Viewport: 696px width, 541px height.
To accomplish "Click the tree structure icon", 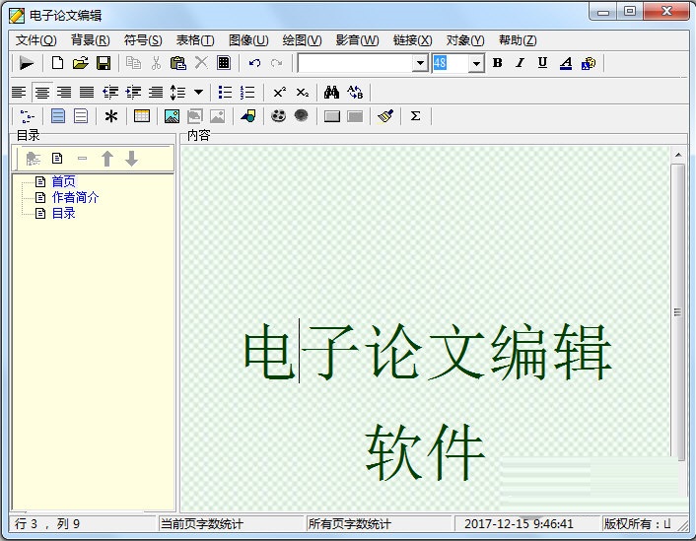I will (x=27, y=116).
